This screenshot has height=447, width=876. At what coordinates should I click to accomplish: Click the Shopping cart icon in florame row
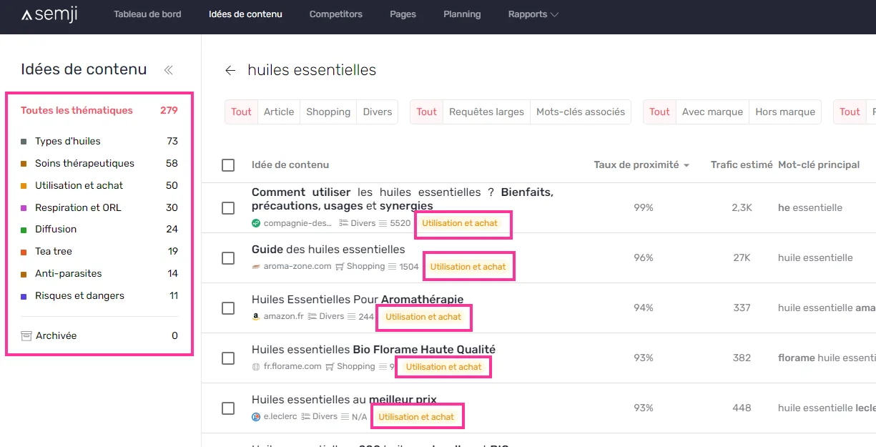pyautogui.click(x=330, y=366)
